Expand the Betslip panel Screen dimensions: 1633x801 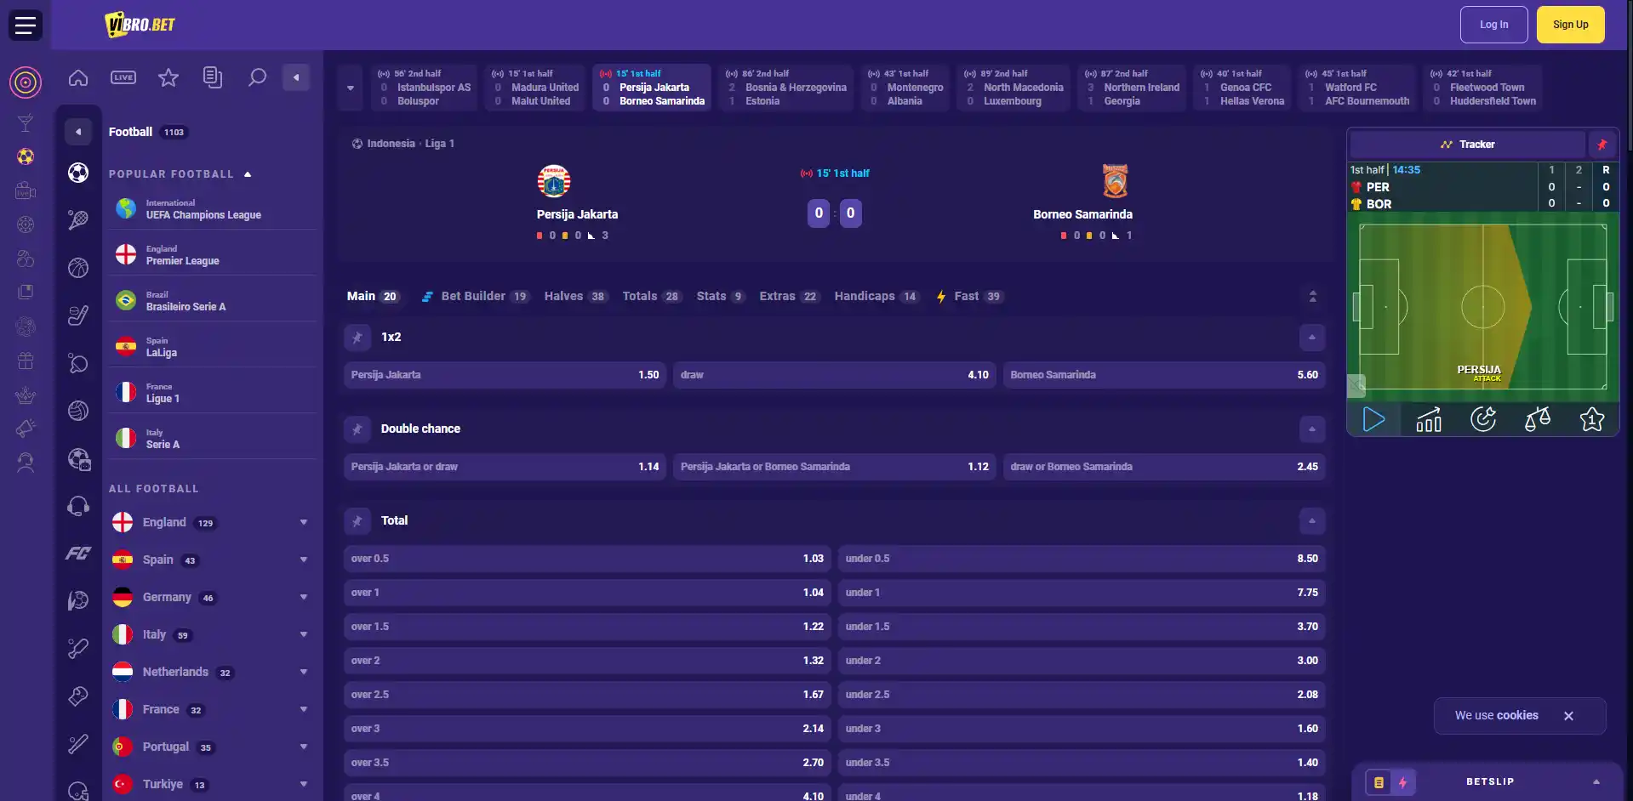tap(1596, 782)
